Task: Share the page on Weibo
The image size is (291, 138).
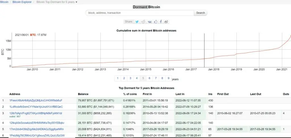Action: click(166, 22)
